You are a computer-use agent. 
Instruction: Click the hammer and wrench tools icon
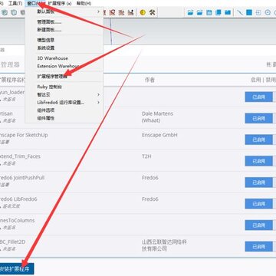point(153,12)
